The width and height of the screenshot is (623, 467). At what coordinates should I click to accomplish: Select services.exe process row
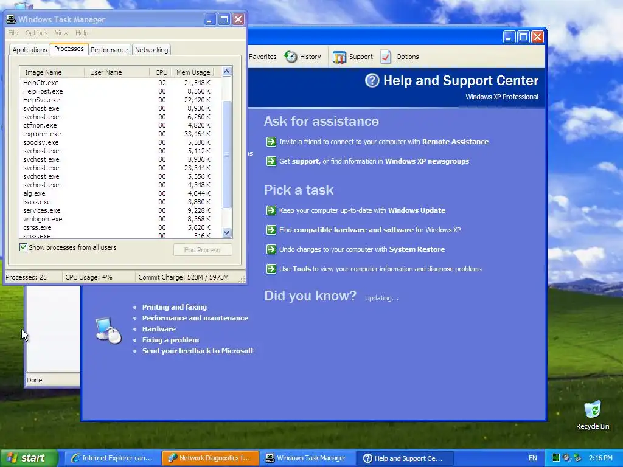tap(120, 210)
